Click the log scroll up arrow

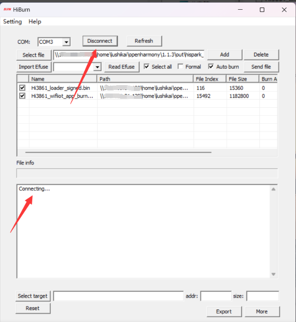(274, 189)
